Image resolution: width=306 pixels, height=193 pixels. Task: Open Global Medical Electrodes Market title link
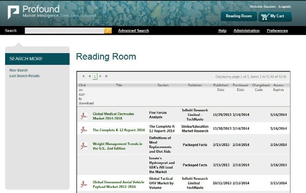click(x=113, y=116)
